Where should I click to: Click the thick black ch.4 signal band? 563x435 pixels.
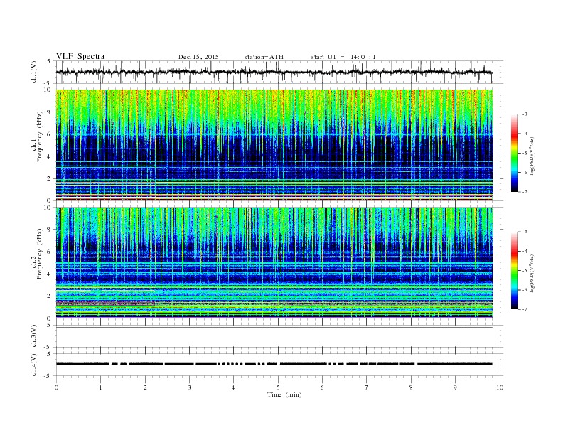coord(274,364)
